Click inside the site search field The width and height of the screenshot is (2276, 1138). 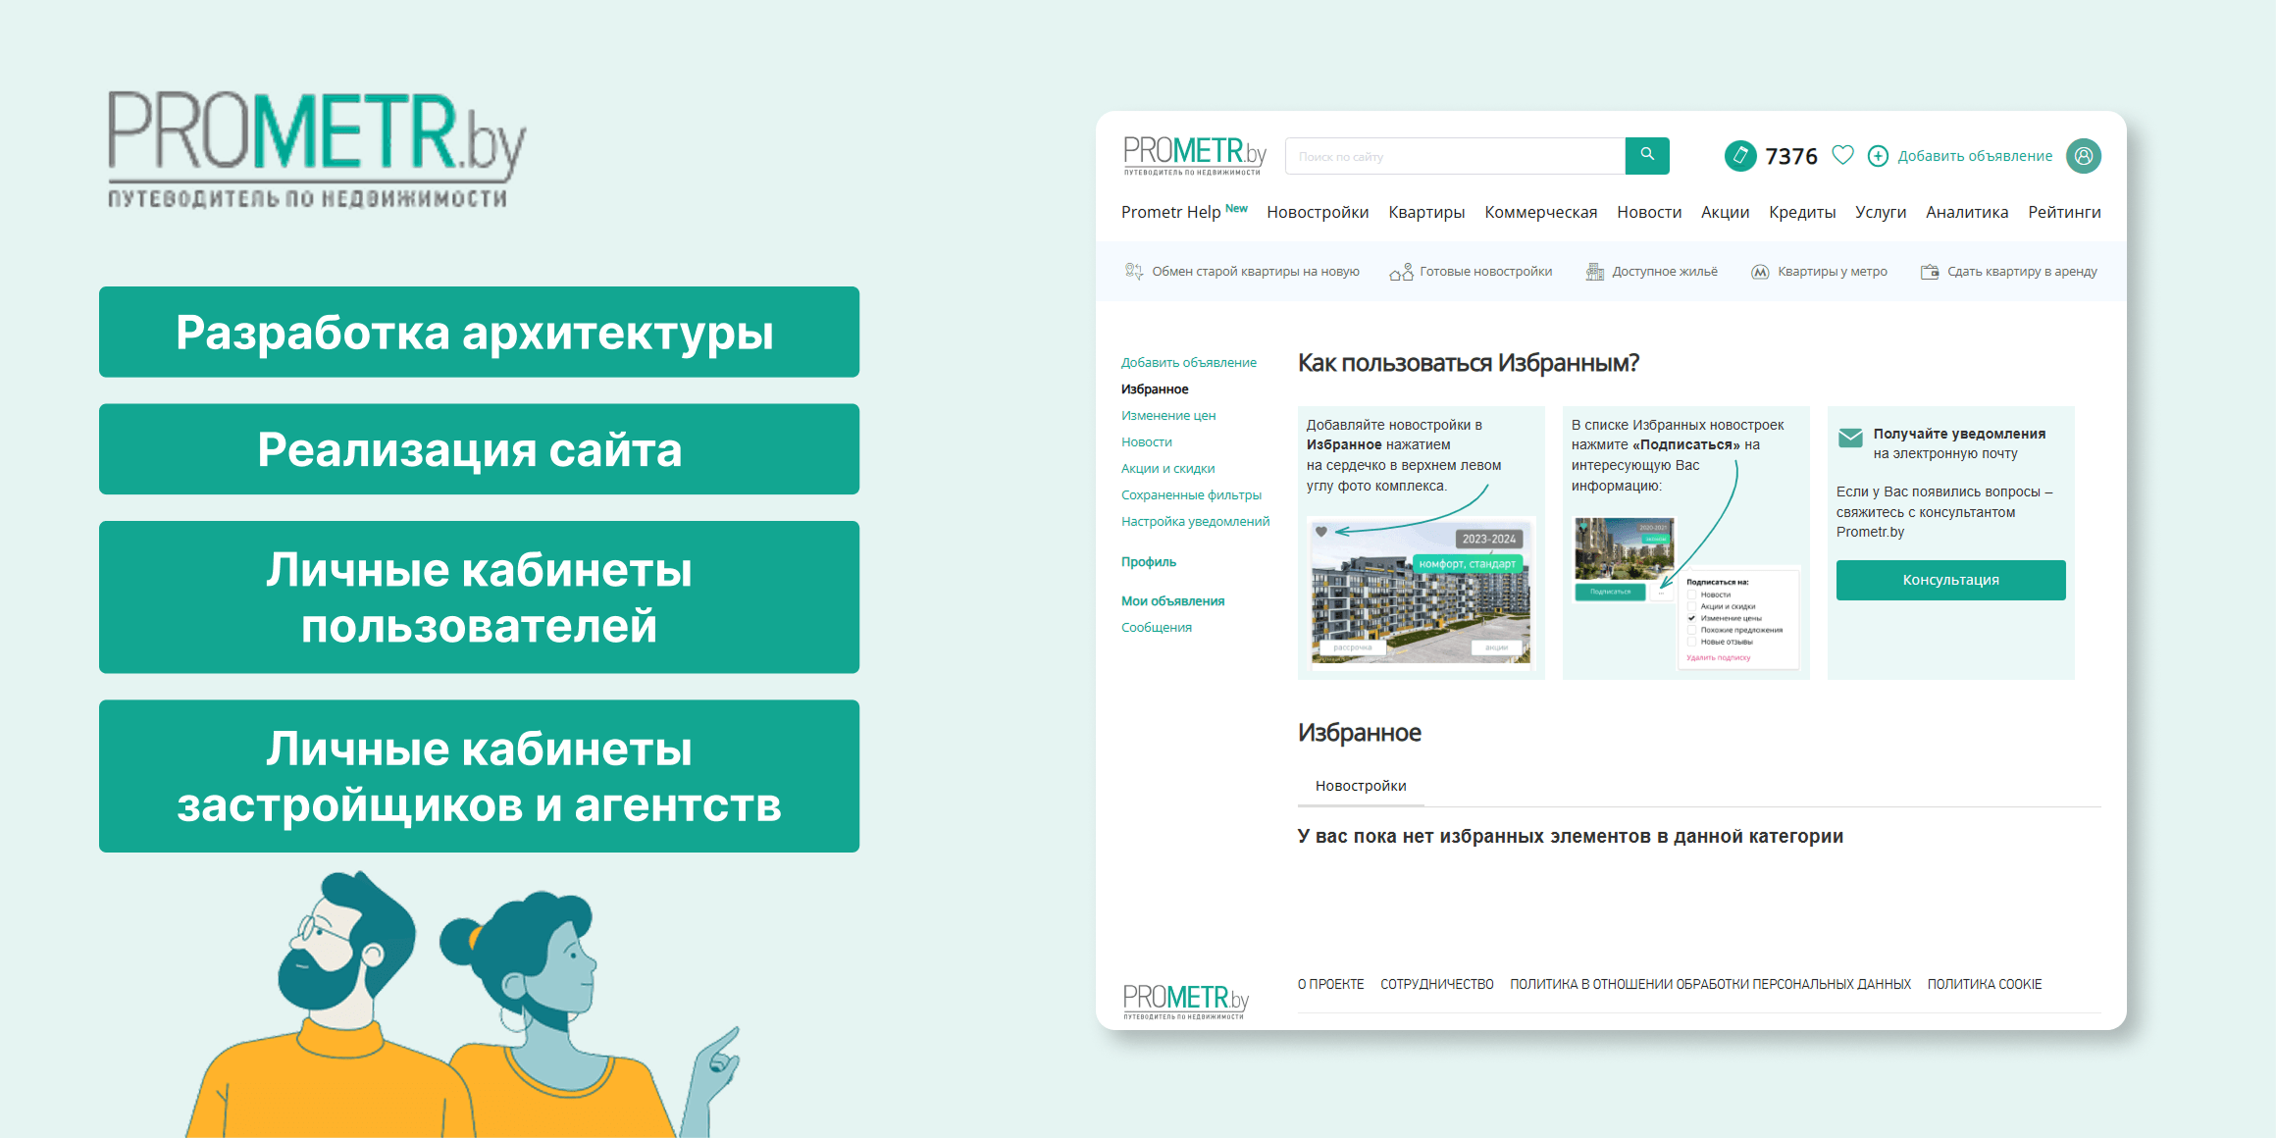(1454, 156)
